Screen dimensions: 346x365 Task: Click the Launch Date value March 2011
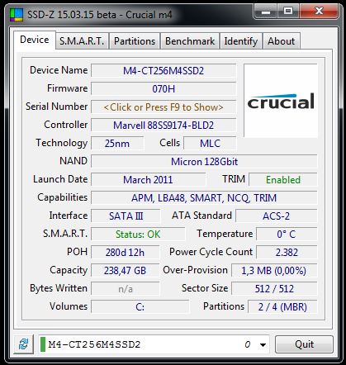pyautogui.click(x=148, y=180)
